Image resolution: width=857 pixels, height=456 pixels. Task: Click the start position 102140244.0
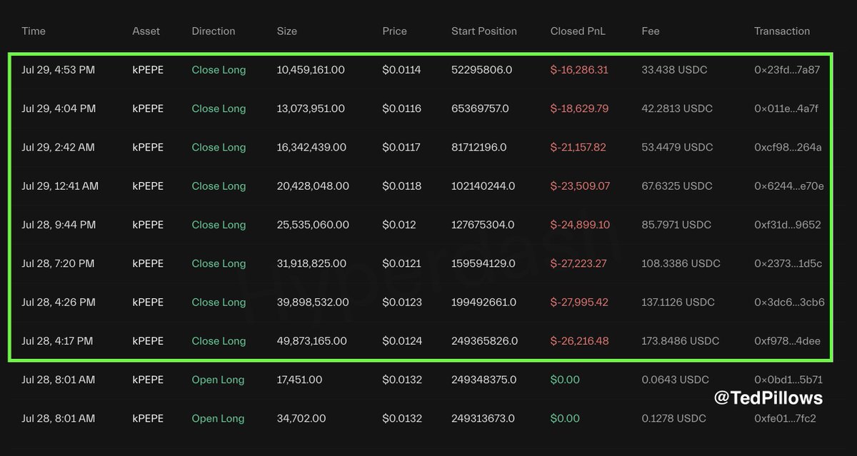[483, 186]
